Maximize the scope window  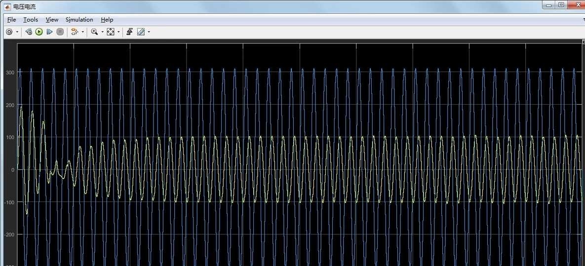[561, 4]
